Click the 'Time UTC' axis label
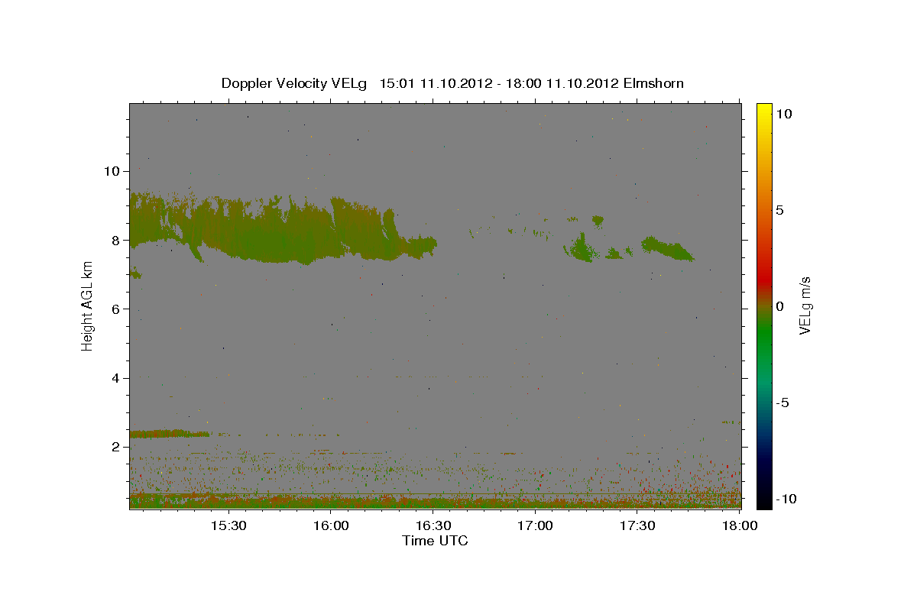 point(435,541)
